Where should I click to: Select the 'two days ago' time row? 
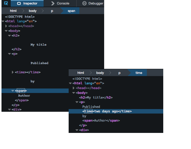tap(107, 111)
